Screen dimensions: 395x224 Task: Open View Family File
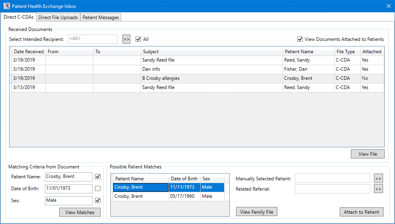(257, 212)
